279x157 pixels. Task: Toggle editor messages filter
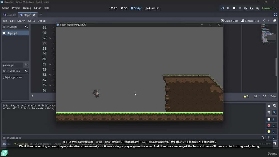[271, 138]
